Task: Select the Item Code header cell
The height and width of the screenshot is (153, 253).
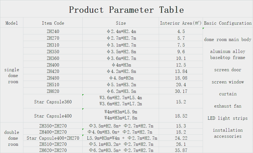Action: [53, 23]
